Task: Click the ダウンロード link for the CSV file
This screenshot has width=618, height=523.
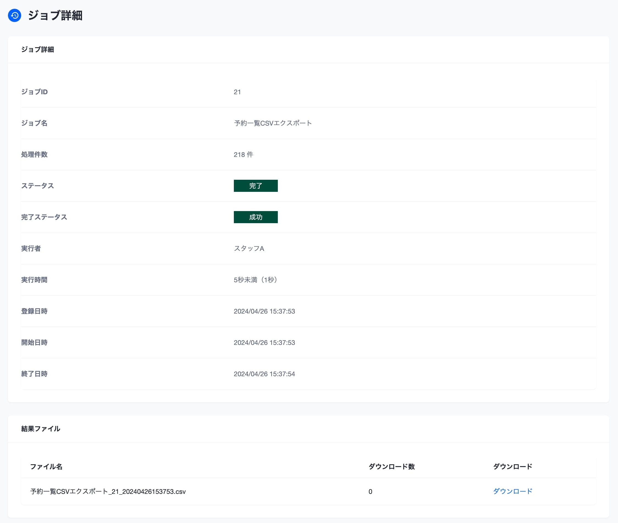Action: coord(512,491)
